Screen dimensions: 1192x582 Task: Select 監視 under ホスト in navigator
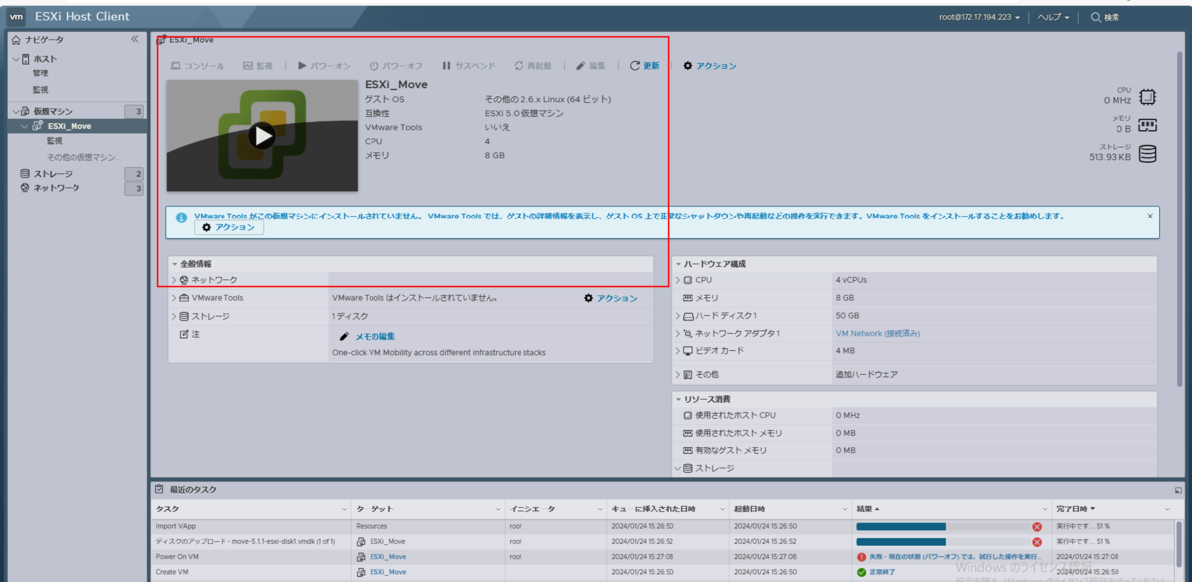40,90
